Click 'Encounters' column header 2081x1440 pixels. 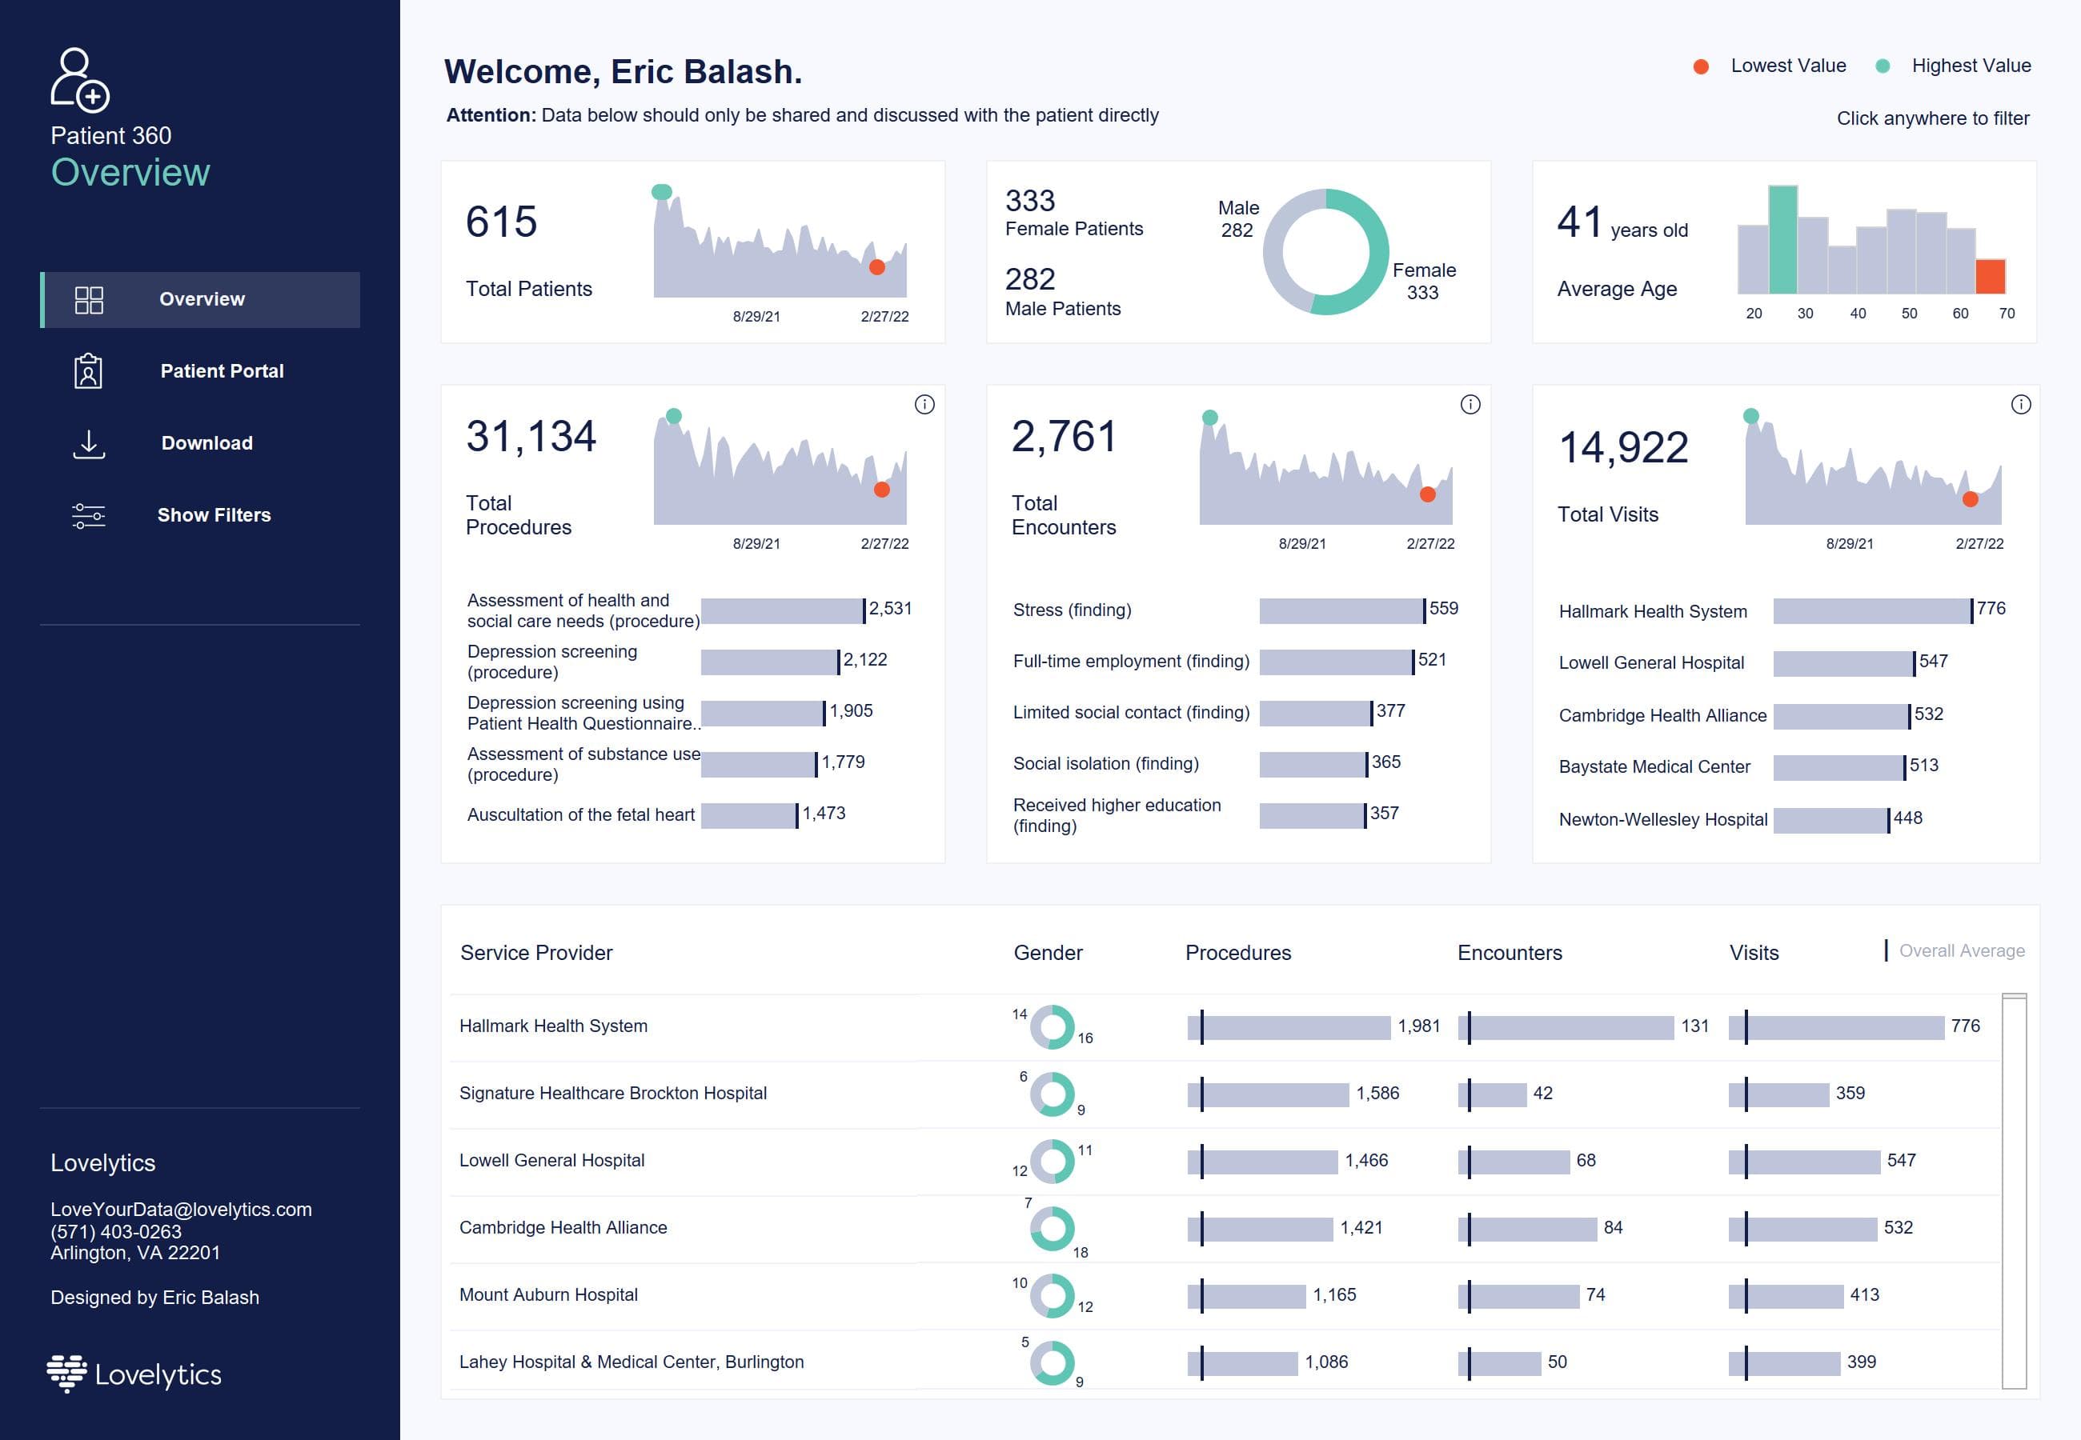[x=1510, y=953]
